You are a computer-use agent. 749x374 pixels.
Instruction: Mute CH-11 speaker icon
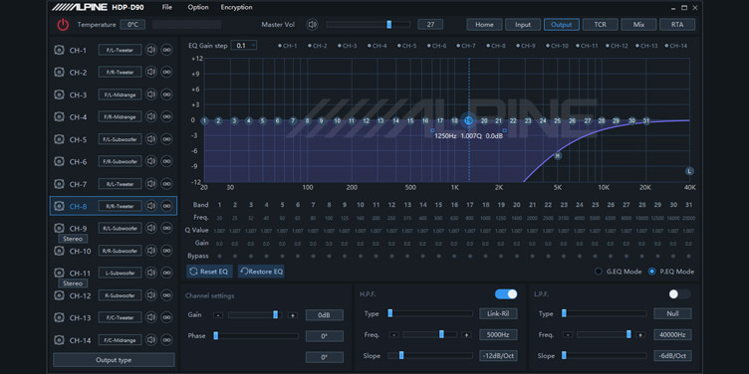(x=151, y=273)
